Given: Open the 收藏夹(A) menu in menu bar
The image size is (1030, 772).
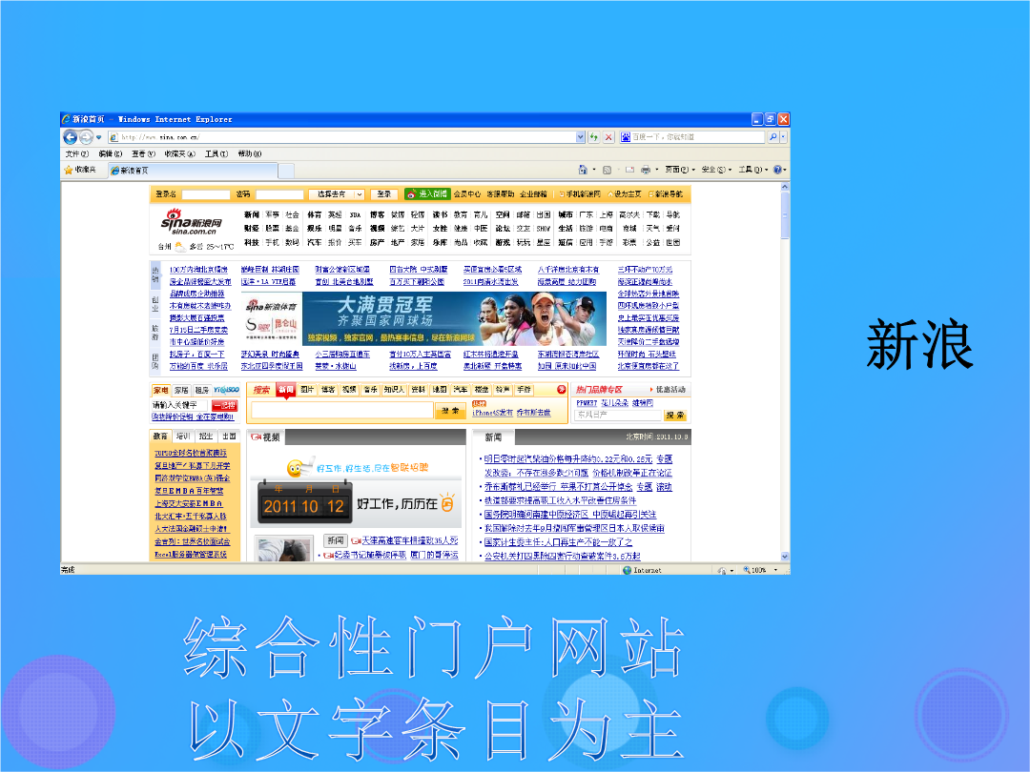Looking at the screenshot, I should [180, 154].
